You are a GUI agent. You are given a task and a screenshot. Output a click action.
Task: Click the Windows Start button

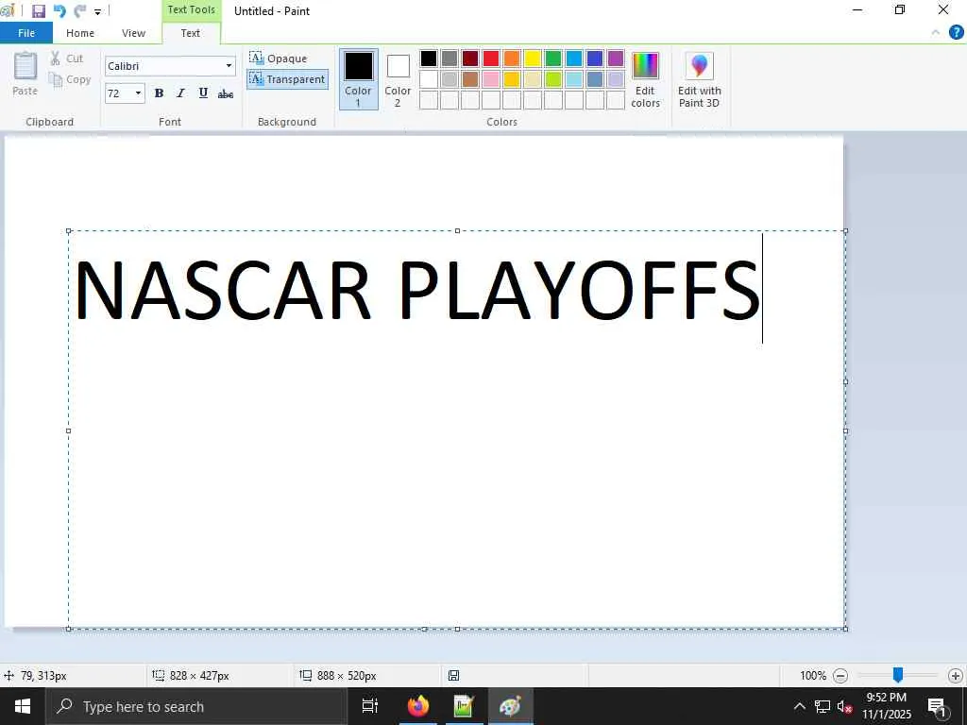tap(23, 706)
